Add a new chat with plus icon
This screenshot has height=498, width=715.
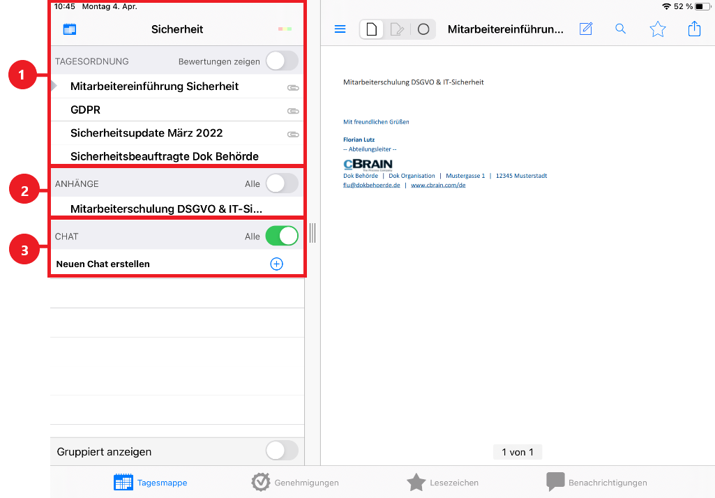[x=276, y=264]
